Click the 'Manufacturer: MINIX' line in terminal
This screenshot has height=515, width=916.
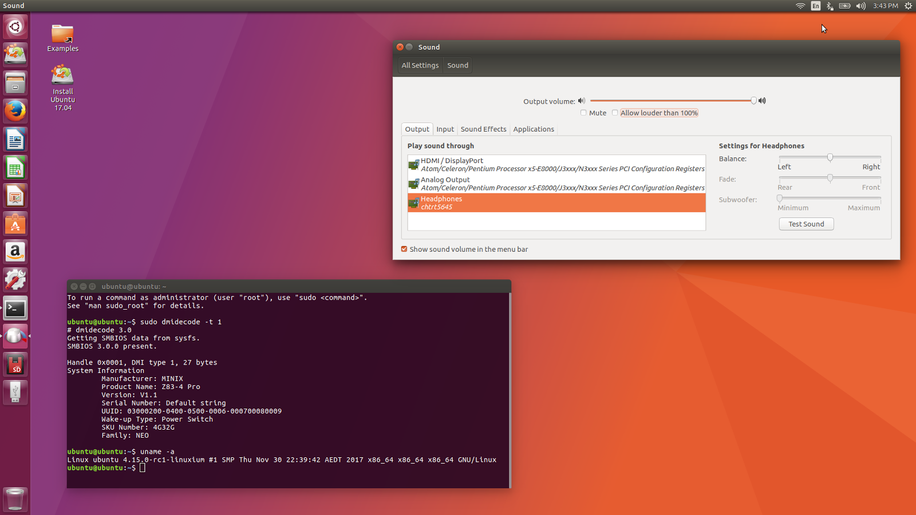(143, 379)
